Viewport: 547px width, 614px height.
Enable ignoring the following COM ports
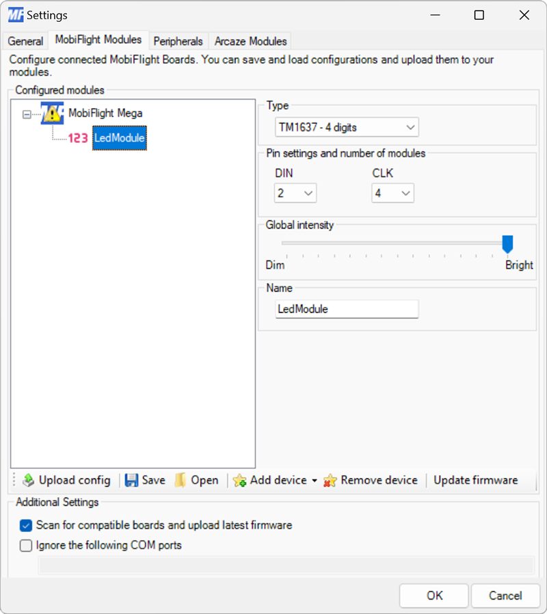[x=25, y=546]
